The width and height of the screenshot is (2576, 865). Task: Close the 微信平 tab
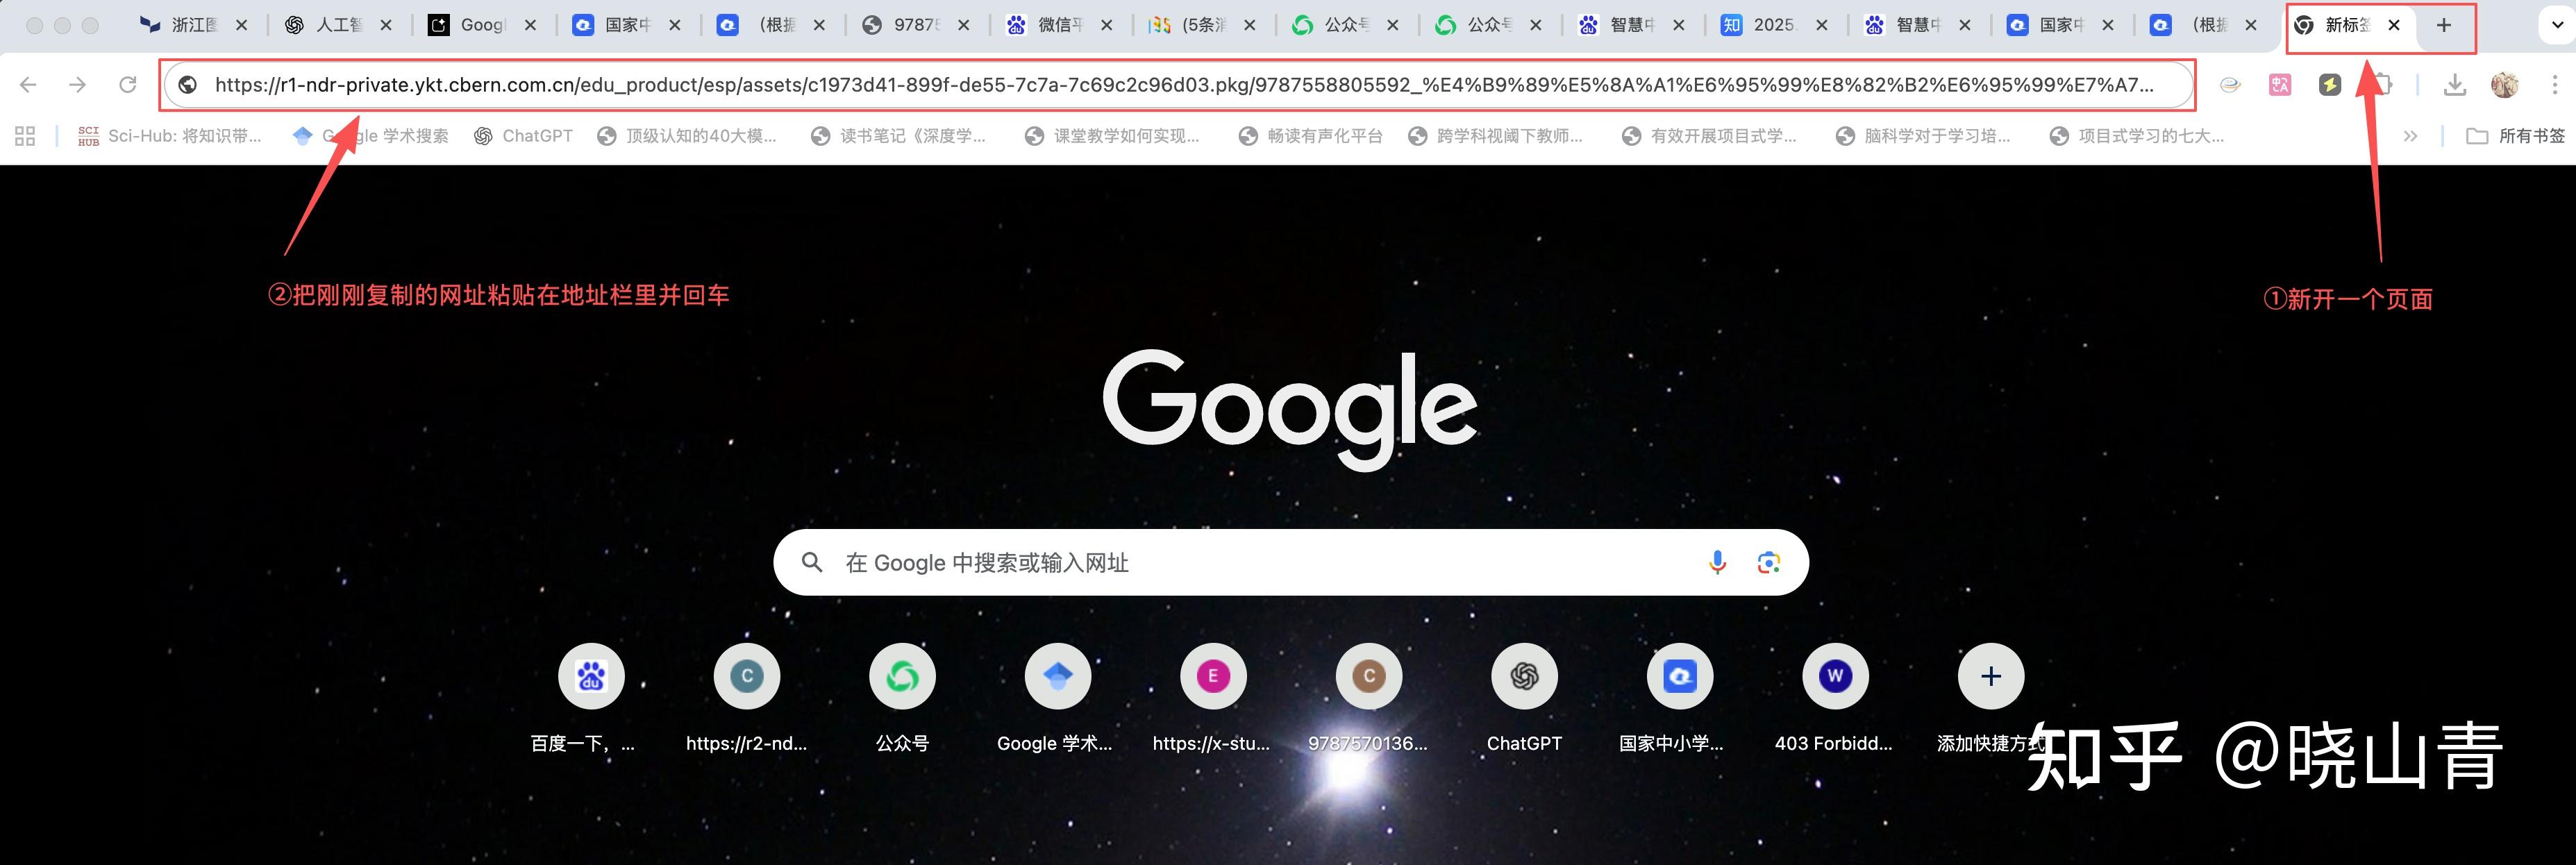pyautogui.click(x=1107, y=26)
